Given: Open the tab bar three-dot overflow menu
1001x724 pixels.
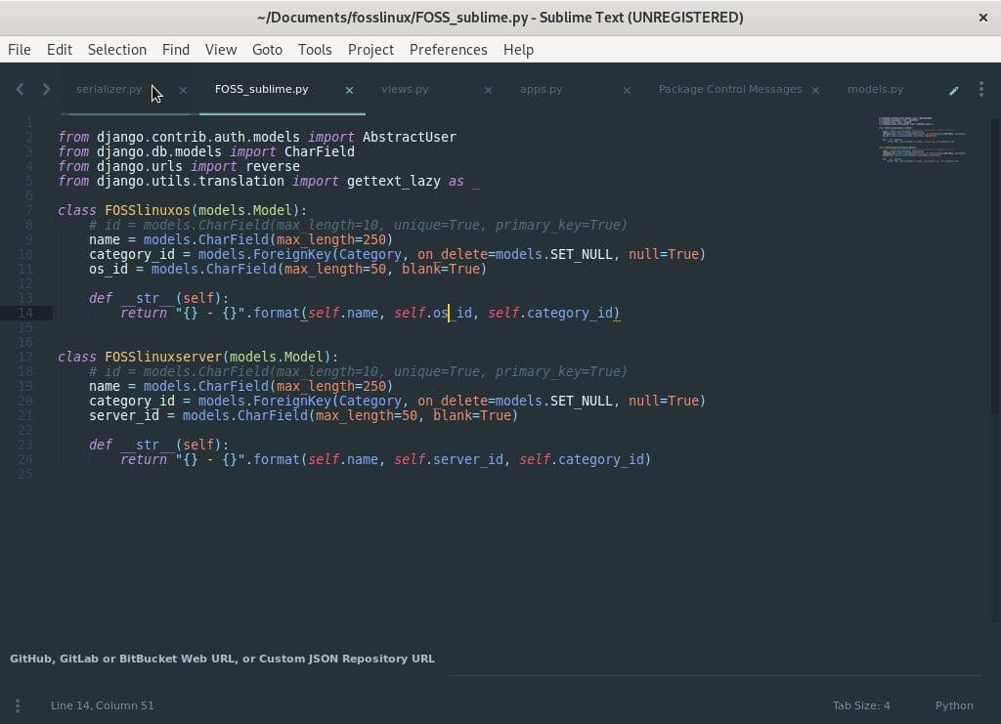Looking at the screenshot, I should pos(980,90).
